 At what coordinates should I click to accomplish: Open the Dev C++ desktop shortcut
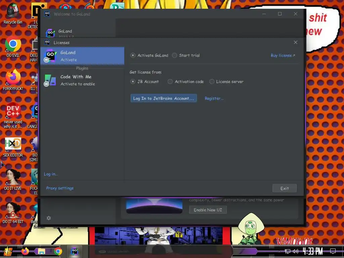[x=13, y=116]
